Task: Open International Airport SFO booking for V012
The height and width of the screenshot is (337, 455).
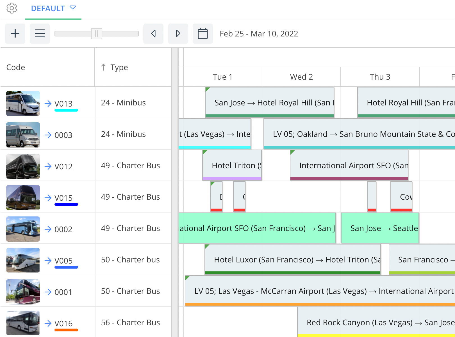Action: (x=349, y=165)
